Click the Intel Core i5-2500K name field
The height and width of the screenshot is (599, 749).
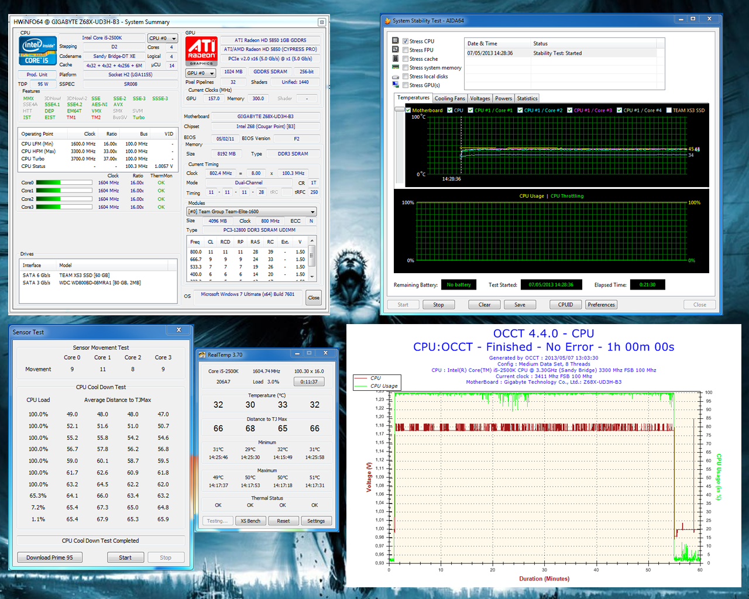[102, 38]
